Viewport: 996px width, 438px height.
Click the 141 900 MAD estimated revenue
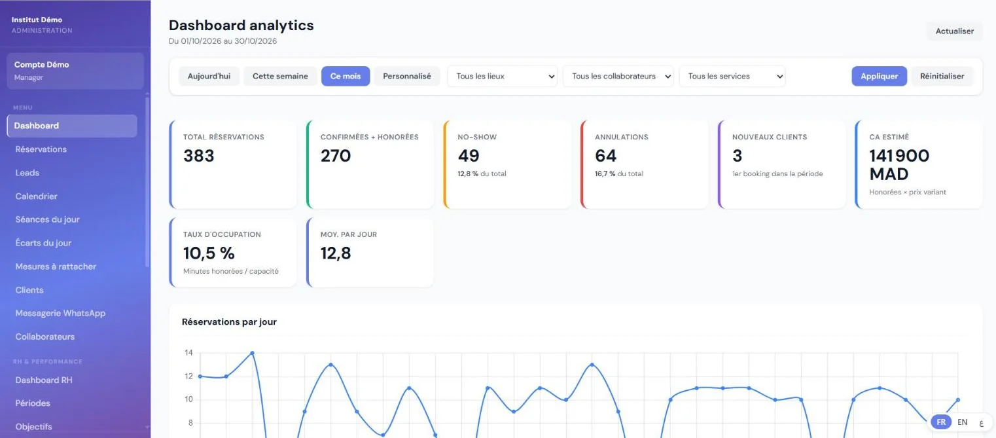point(899,165)
